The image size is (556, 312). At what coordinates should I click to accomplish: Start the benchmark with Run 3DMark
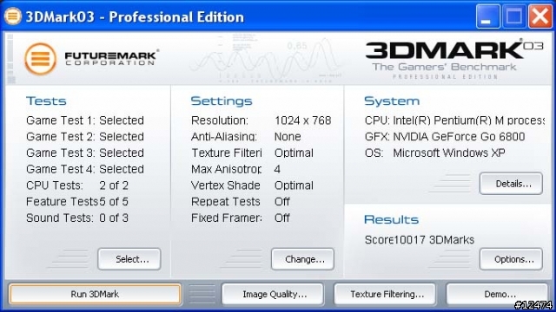pos(95,294)
